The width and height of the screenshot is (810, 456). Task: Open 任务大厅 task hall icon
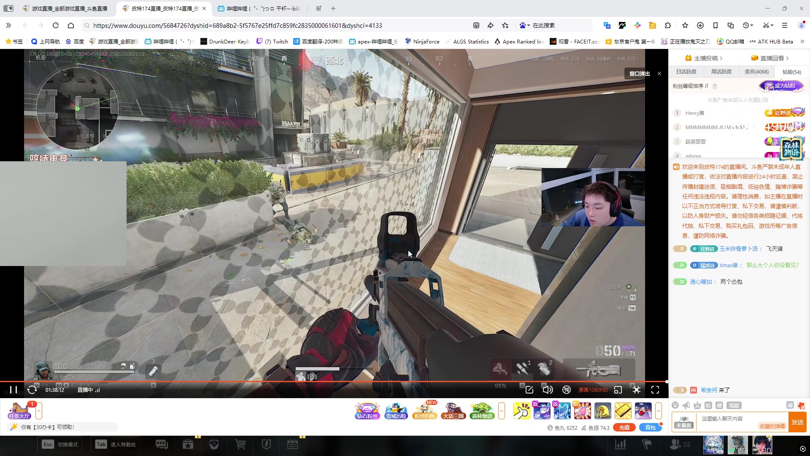(20, 410)
